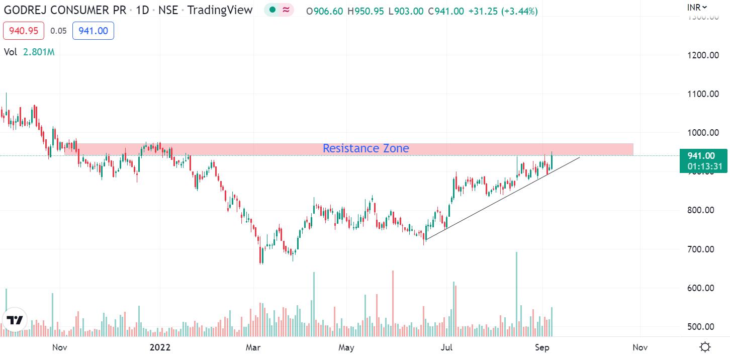The height and width of the screenshot is (356, 730).
Task: Click the 2022 label on time axis
Action: click(160, 347)
